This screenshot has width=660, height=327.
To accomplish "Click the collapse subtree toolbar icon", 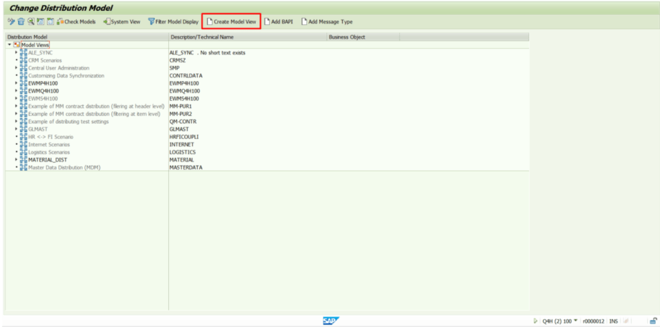I will [50, 22].
